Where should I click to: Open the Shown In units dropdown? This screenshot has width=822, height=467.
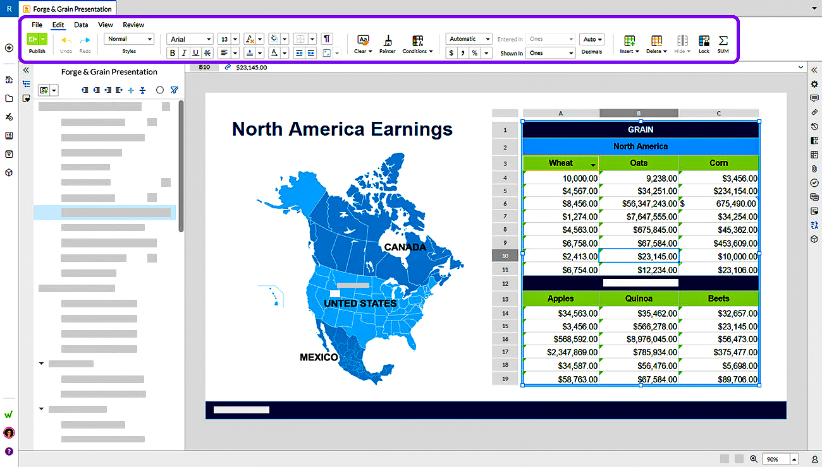[x=550, y=53]
